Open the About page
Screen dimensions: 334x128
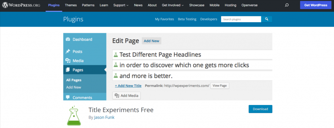[x=152, y=5]
